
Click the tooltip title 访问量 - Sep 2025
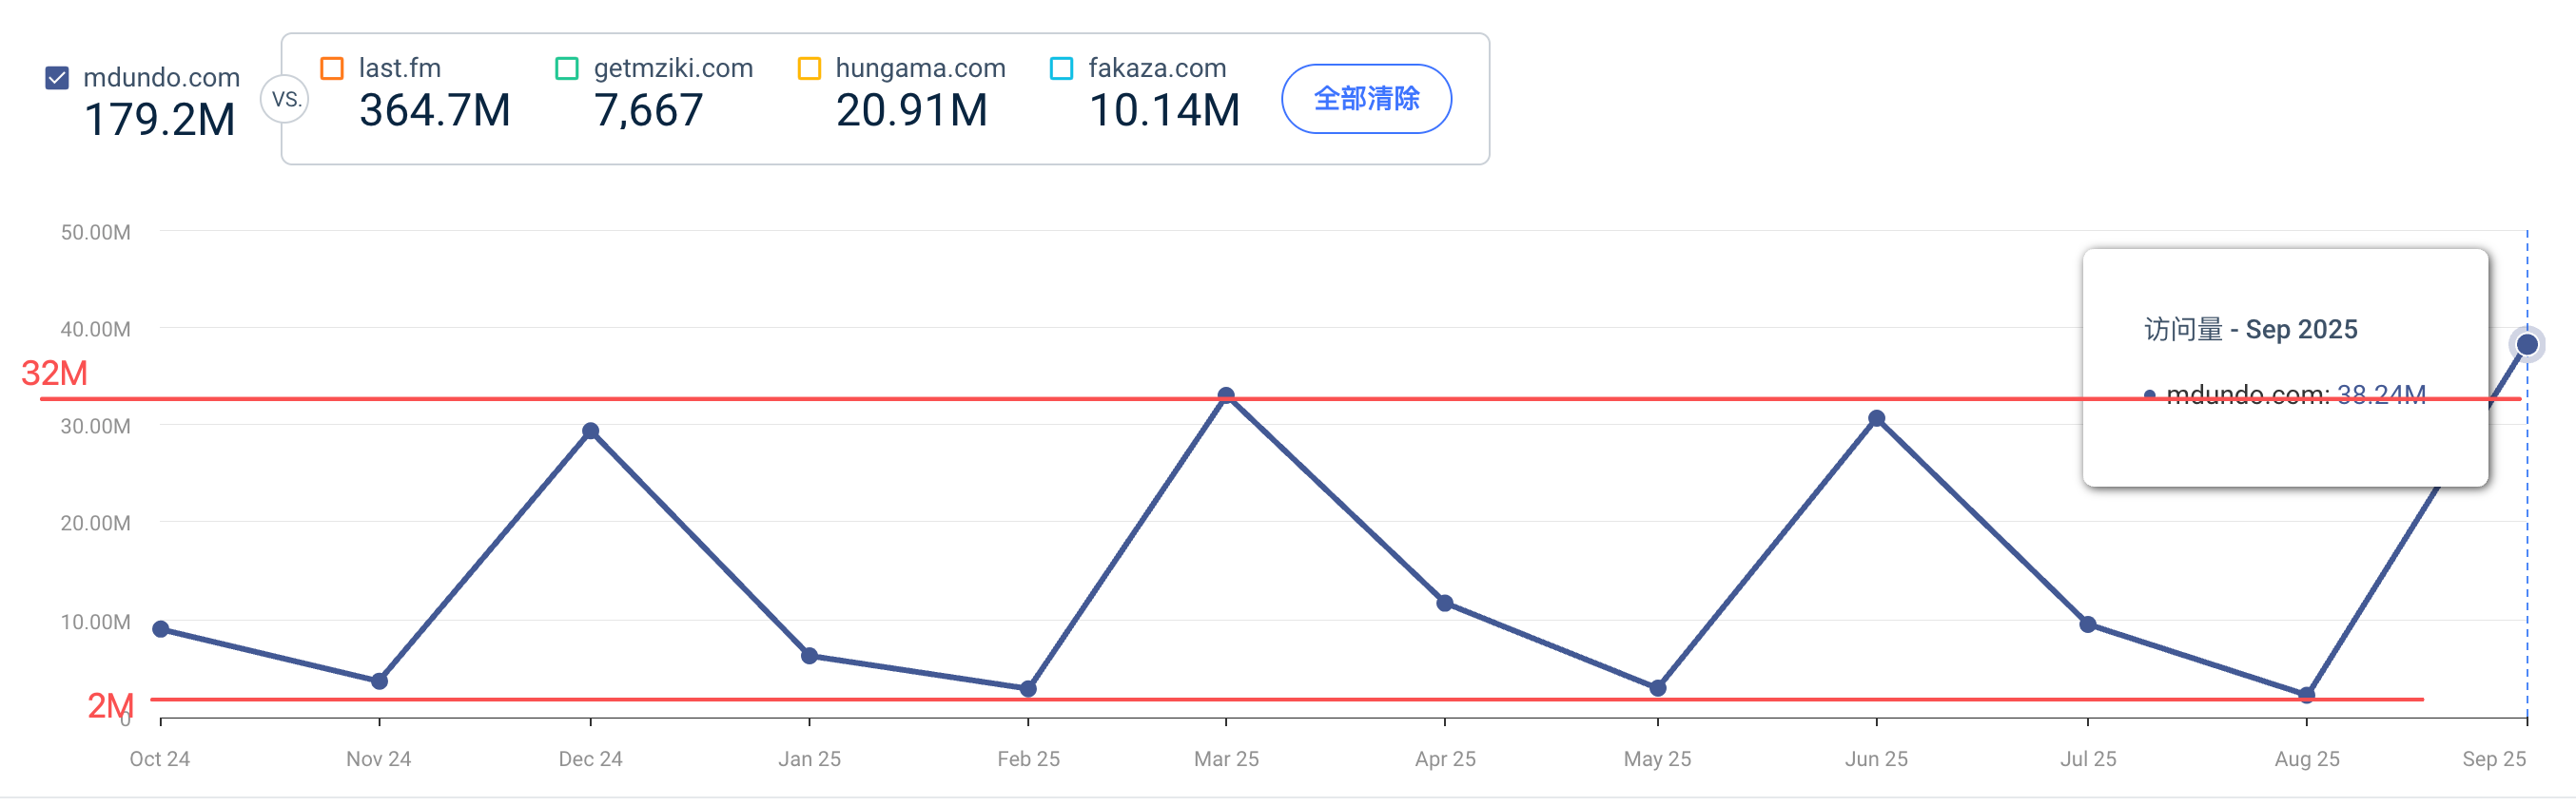(x=2251, y=330)
